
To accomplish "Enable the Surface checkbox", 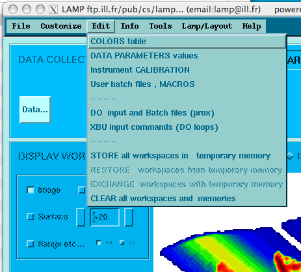I will (31, 216).
